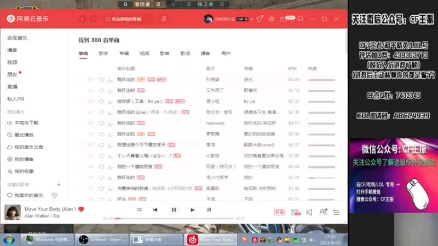This screenshot has width=438, height=246.
Task: Go forward using the navigation forward arrow
Action: click(x=93, y=19)
